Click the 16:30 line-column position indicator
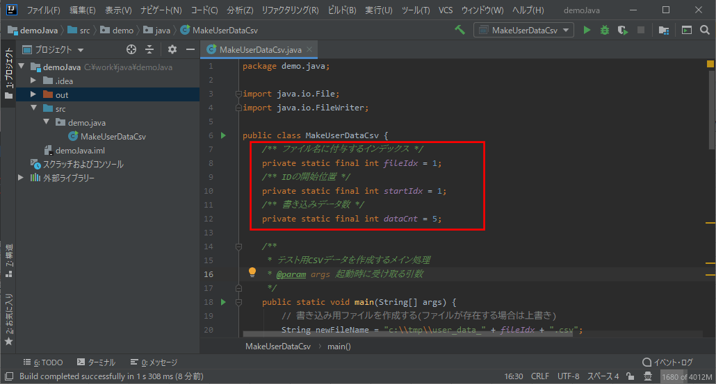The height and width of the screenshot is (384, 716). pos(514,376)
